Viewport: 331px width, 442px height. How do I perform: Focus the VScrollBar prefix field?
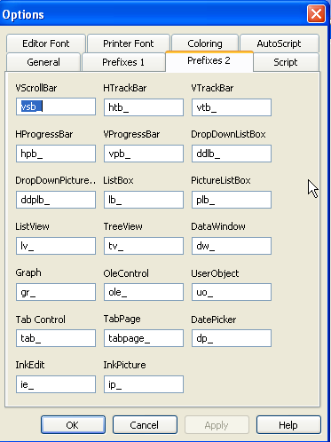56,107
